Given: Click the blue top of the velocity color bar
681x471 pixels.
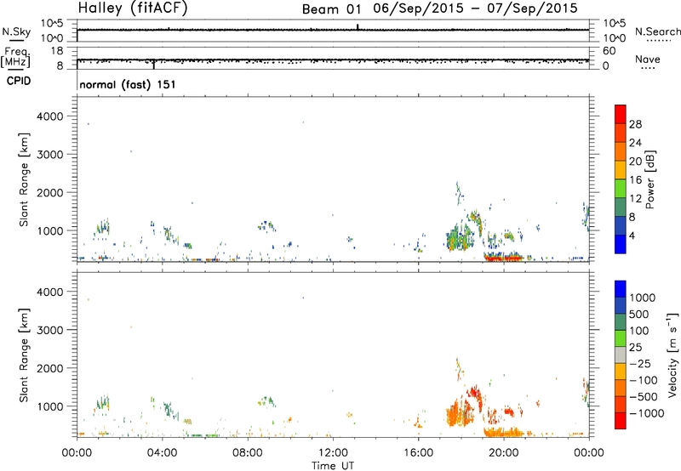Looking at the screenshot, I should point(621,288).
